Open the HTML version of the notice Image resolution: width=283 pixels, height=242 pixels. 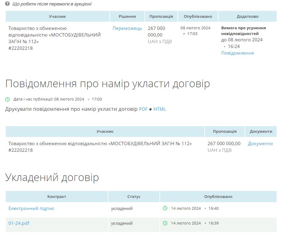click(160, 109)
